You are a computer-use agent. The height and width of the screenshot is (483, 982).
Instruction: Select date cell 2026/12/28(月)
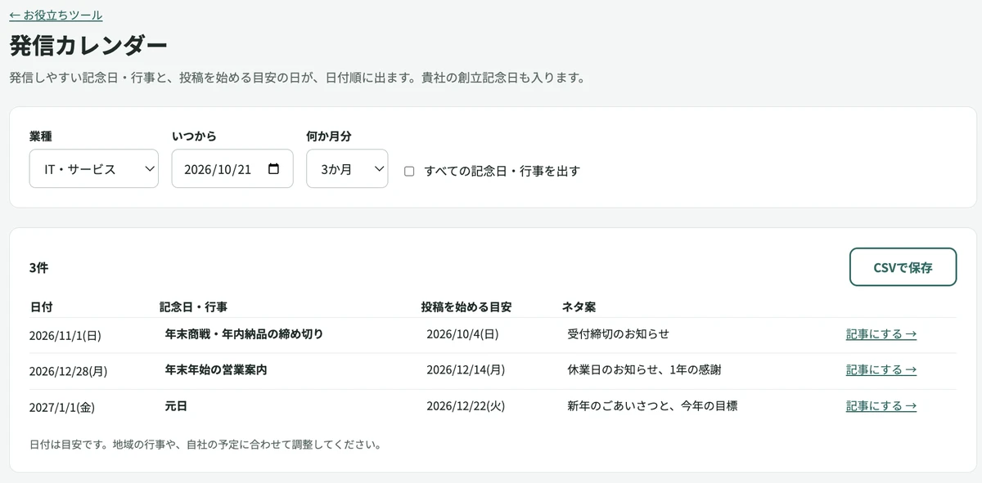(x=68, y=371)
